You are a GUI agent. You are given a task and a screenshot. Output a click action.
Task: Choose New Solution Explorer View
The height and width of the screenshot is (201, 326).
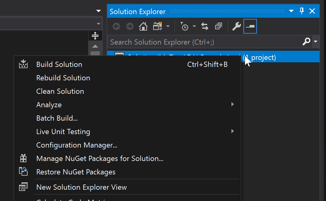[x=127, y=187]
